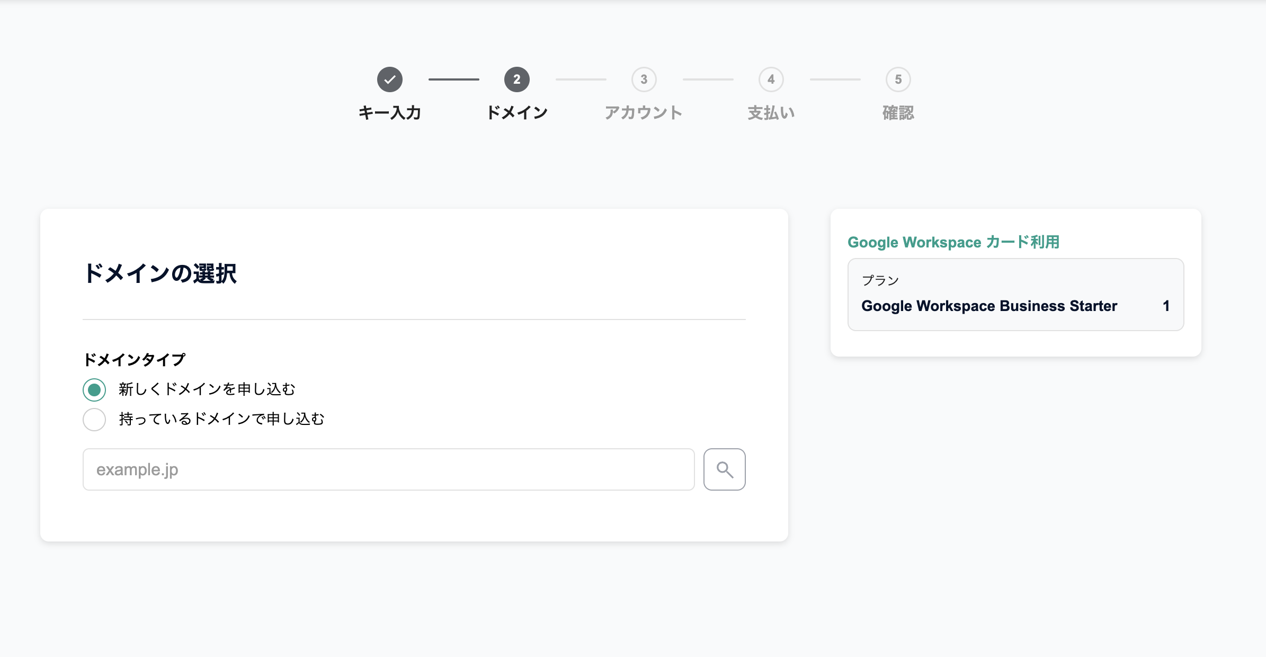Image resolution: width=1266 pixels, height=657 pixels.
Task: Click the ドメインの選択 heading
Action: click(160, 274)
